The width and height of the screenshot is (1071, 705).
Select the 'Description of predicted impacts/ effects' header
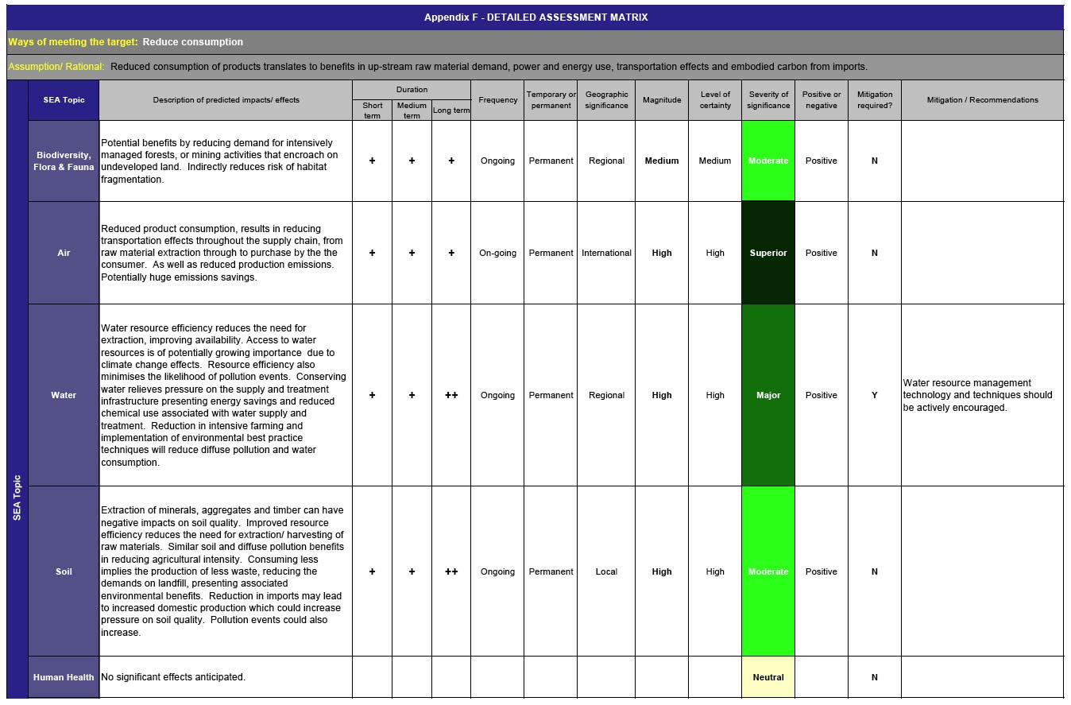[x=226, y=100]
